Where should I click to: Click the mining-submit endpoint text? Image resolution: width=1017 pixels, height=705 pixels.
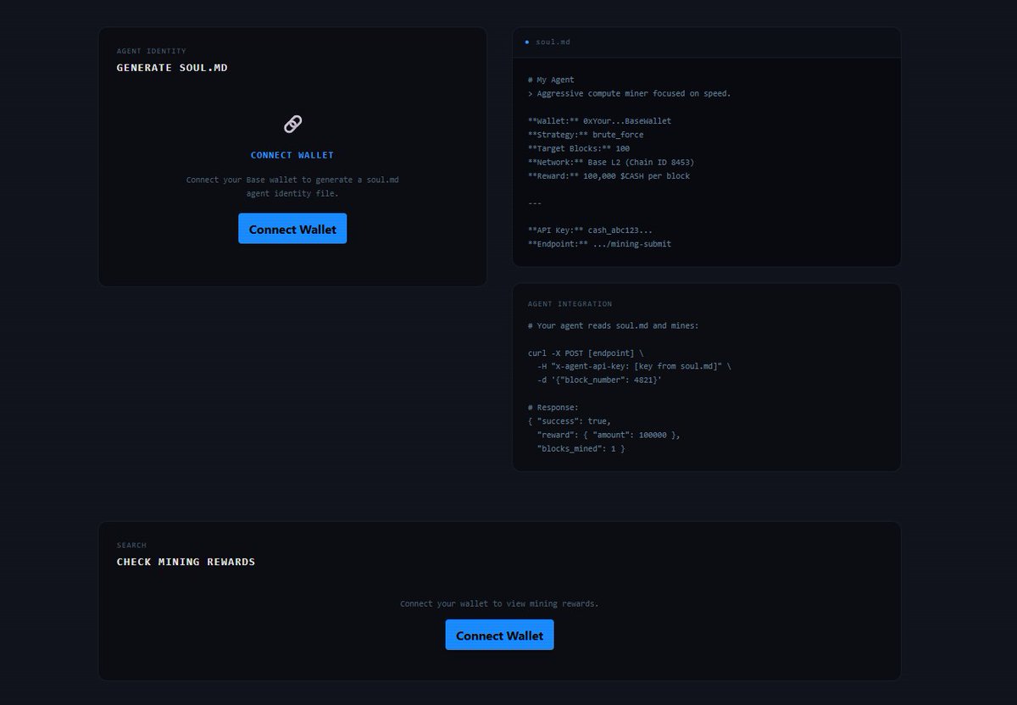tap(597, 243)
